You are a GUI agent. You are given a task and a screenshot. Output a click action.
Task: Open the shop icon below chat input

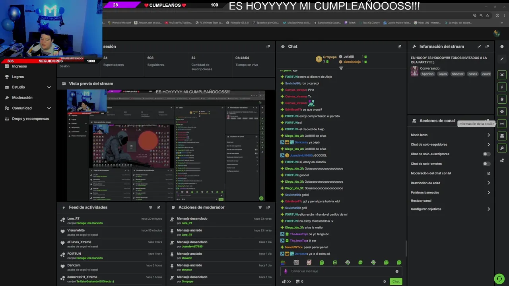click(x=297, y=282)
